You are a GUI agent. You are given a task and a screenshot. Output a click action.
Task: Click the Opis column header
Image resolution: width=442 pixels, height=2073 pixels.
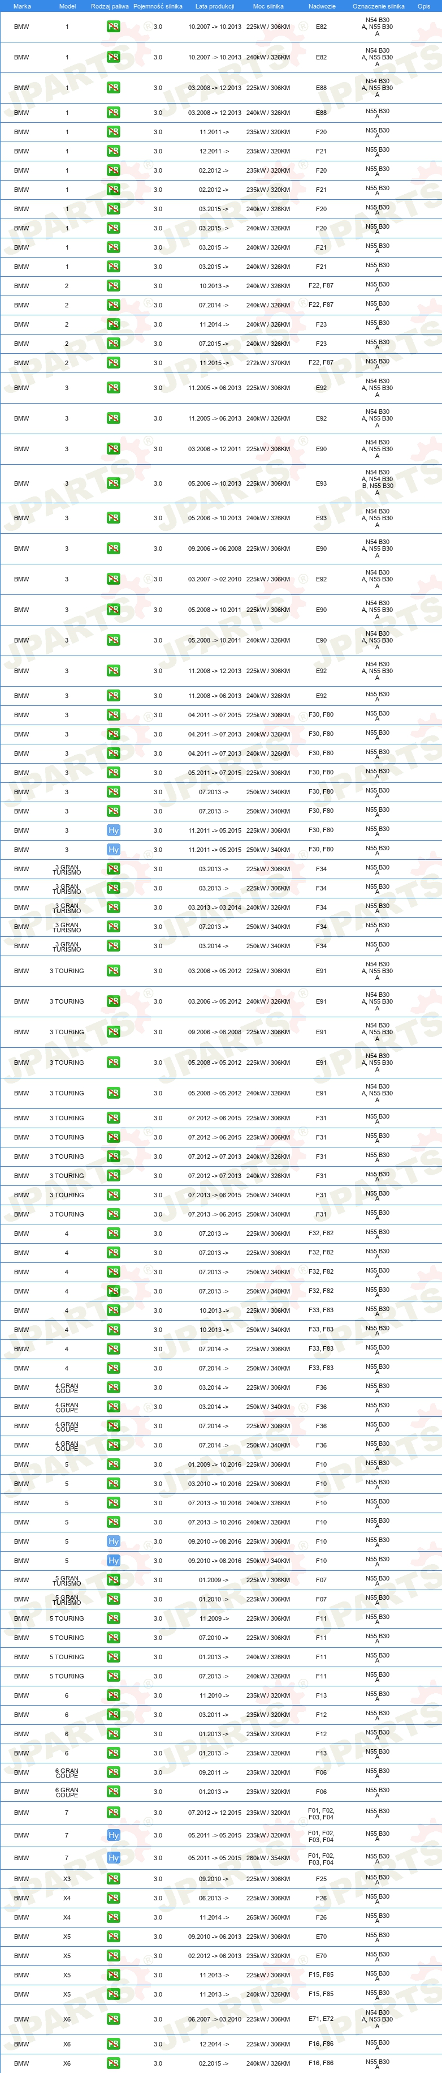pyautogui.click(x=423, y=6)
